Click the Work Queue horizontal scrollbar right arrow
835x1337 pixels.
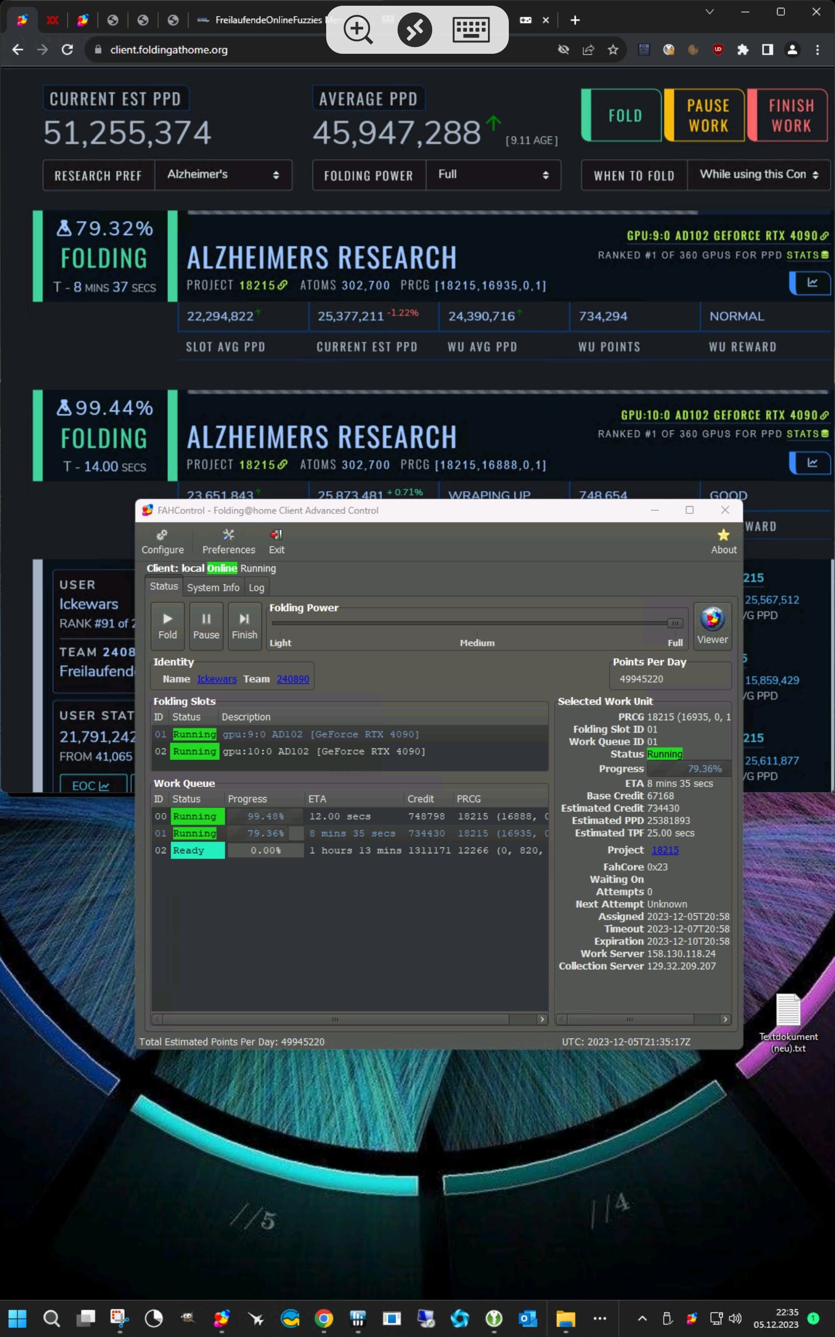tap(542, 1019)
